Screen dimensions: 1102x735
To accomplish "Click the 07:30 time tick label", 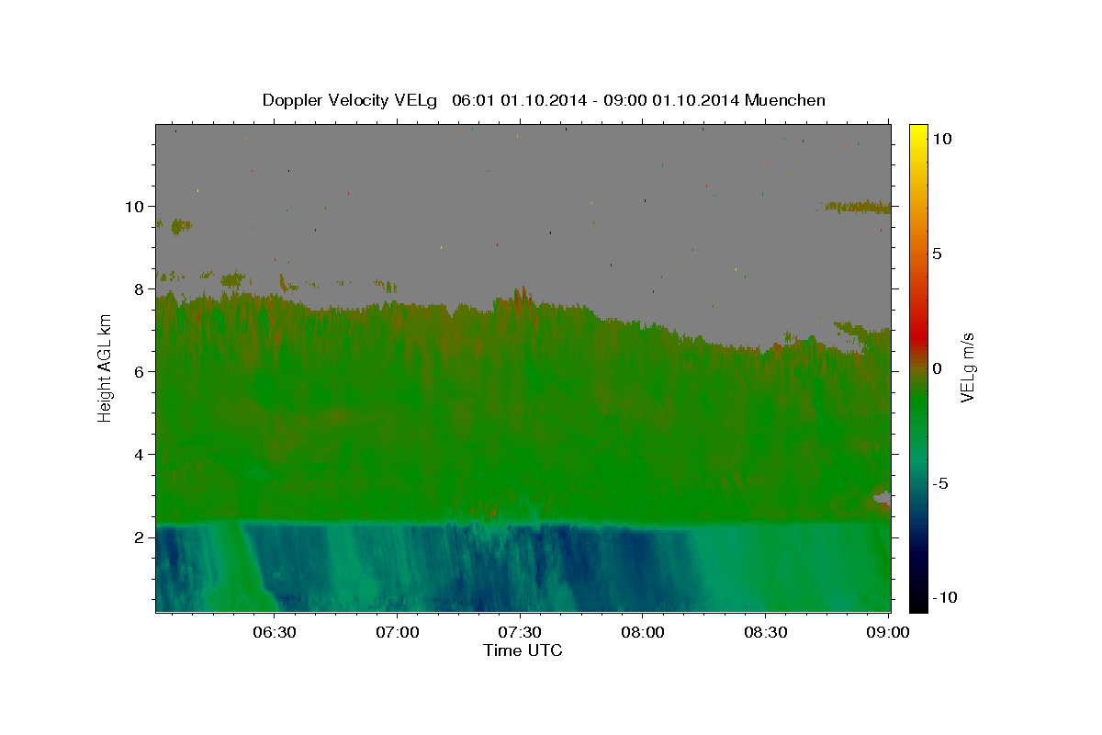I will coord(520,632).
